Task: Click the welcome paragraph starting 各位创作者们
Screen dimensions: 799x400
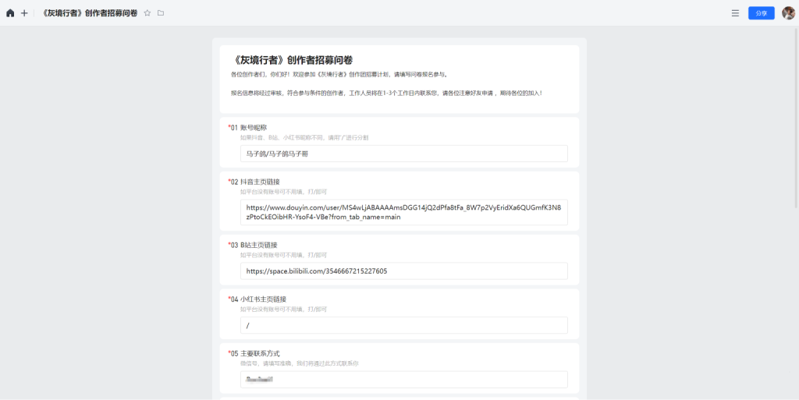Action: pos(339,75)
